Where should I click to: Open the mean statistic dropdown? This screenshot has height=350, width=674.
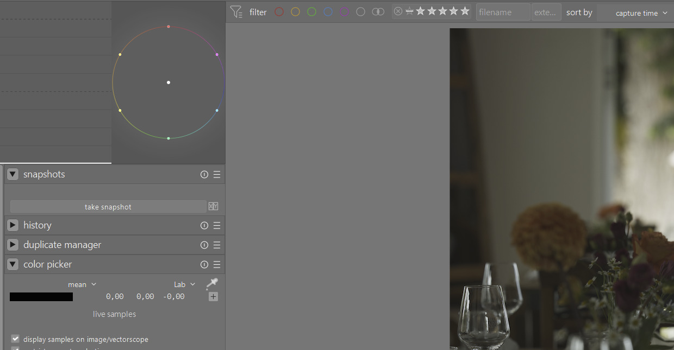(x=82, y=284)
